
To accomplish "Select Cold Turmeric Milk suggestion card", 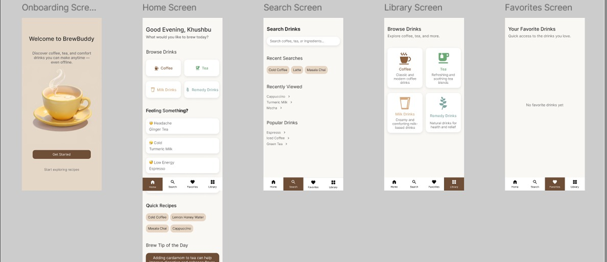I will [183, 146].
